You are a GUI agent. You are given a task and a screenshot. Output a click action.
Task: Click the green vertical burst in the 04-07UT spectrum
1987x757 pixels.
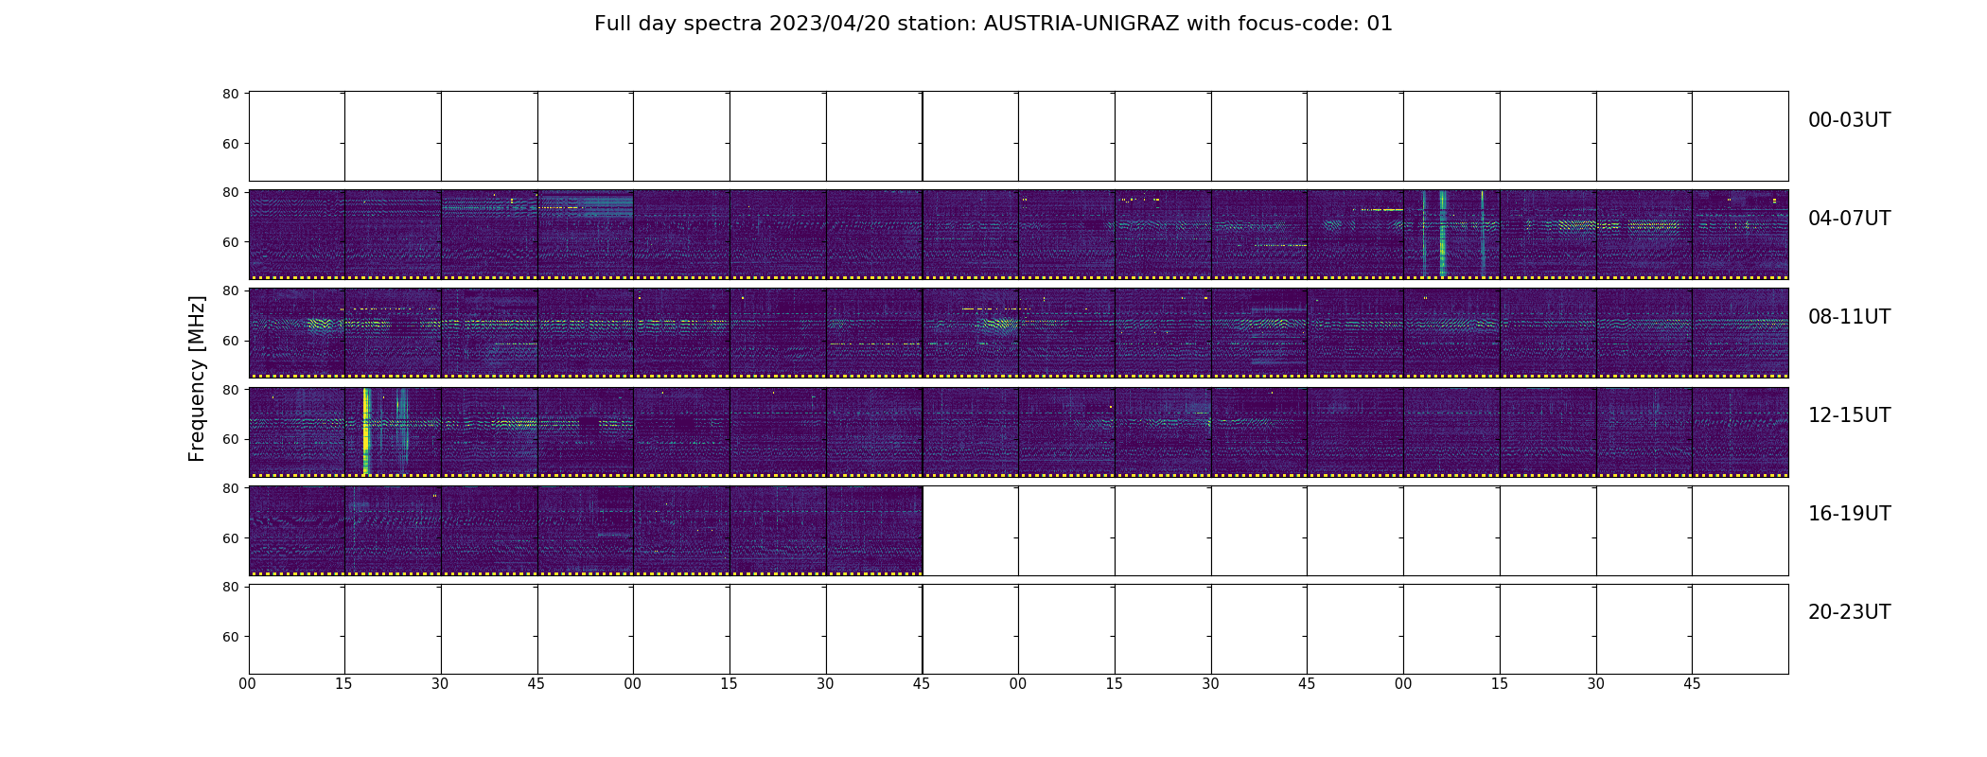[x=1443, y=234]
